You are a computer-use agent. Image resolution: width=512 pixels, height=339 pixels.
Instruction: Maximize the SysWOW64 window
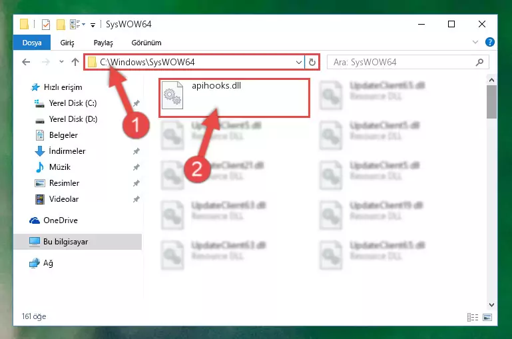[x=451, y=24]
